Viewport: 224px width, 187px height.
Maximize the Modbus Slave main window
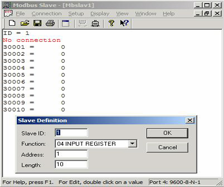pyautogui.click(x=206, y=5)
